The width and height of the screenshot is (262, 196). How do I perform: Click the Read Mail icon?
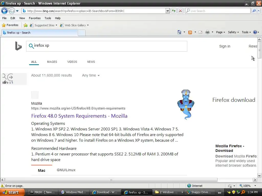pos(200,32)
